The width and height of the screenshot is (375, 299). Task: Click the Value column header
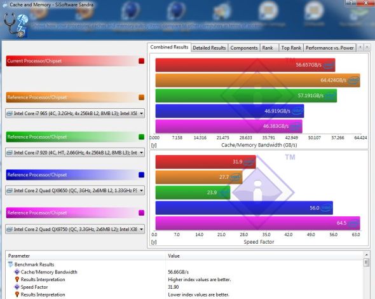264,256
